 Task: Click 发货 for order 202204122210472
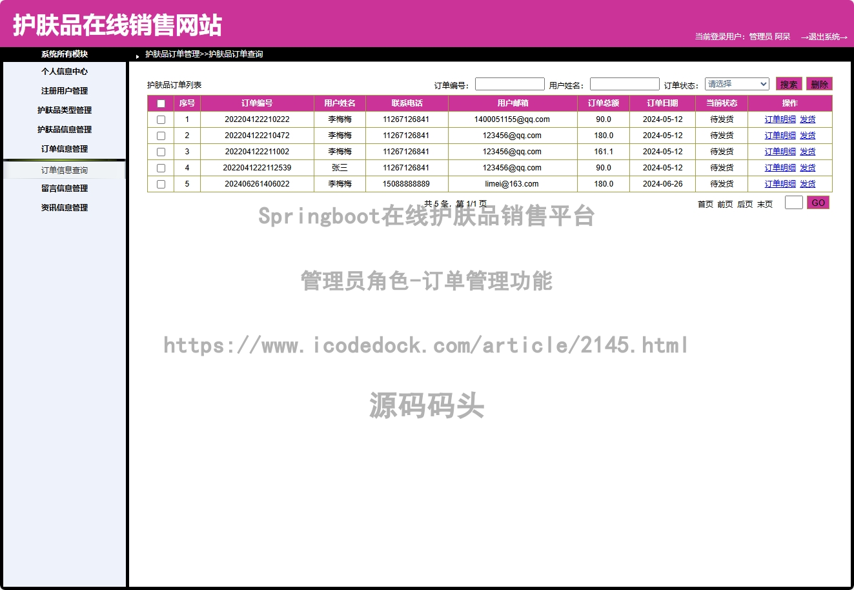point(808,136)
